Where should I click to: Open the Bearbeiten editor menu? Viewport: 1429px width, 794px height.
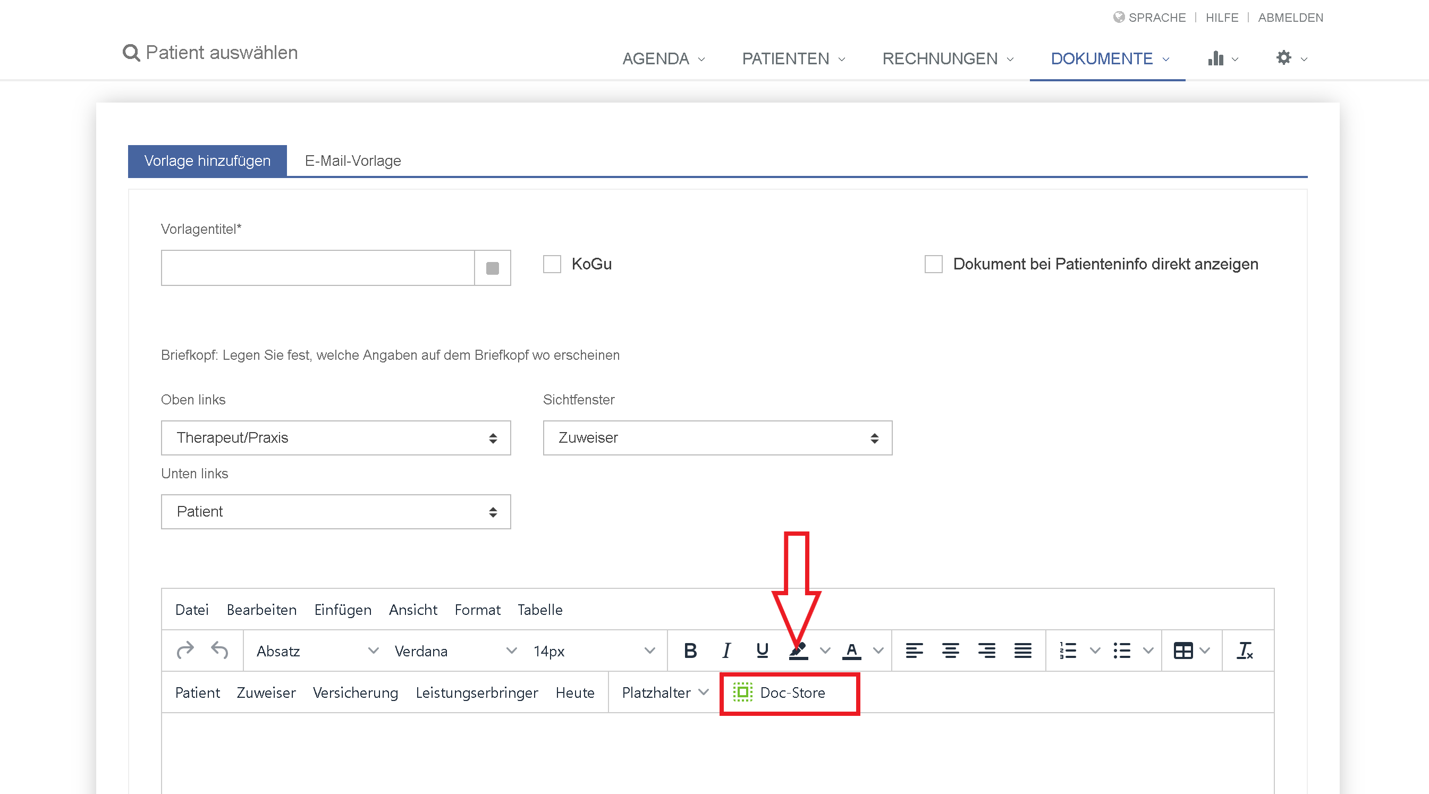pos(262,609)
